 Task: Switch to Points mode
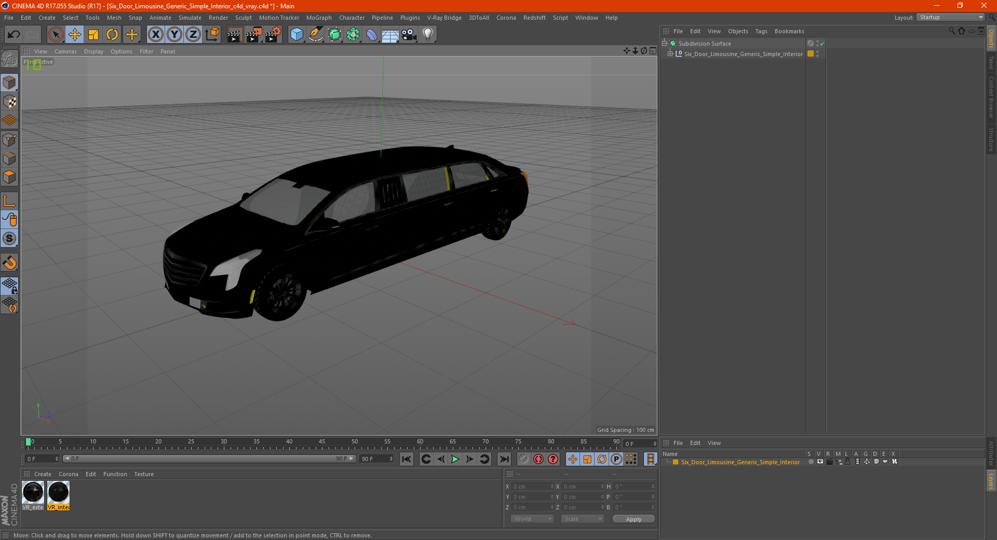9,140
